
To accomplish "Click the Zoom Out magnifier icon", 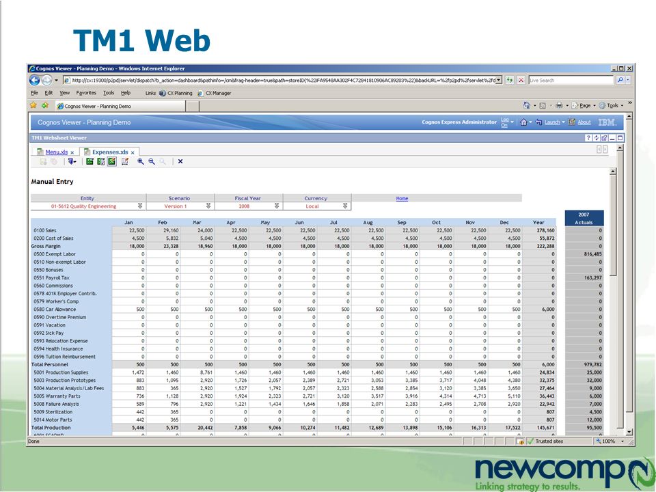I will [152, 161].
